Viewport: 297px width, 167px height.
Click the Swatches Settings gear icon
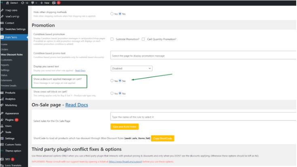click(x=2, y=29)
